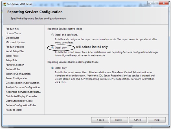Screen dimensions: 171x129
Task: Select Native Mode Install and configure option
Action: (x=52, y=35)
